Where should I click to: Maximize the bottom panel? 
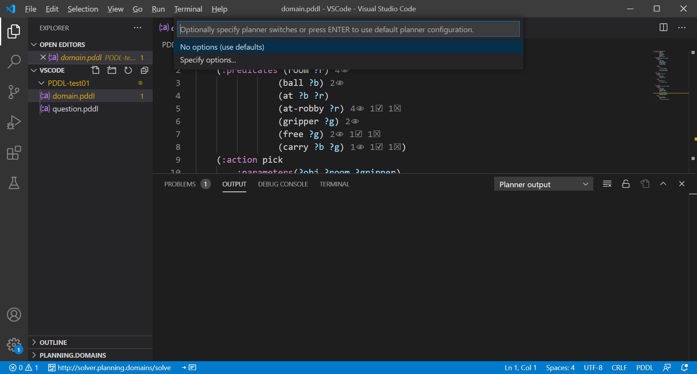pyautogui.click(x=663, y=184)
